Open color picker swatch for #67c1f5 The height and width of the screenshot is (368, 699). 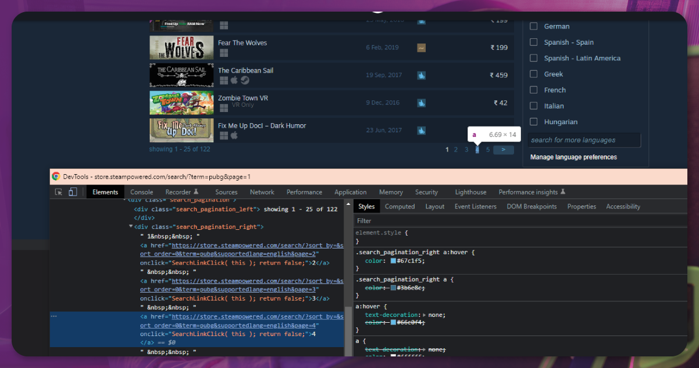(x=393, y=261)
